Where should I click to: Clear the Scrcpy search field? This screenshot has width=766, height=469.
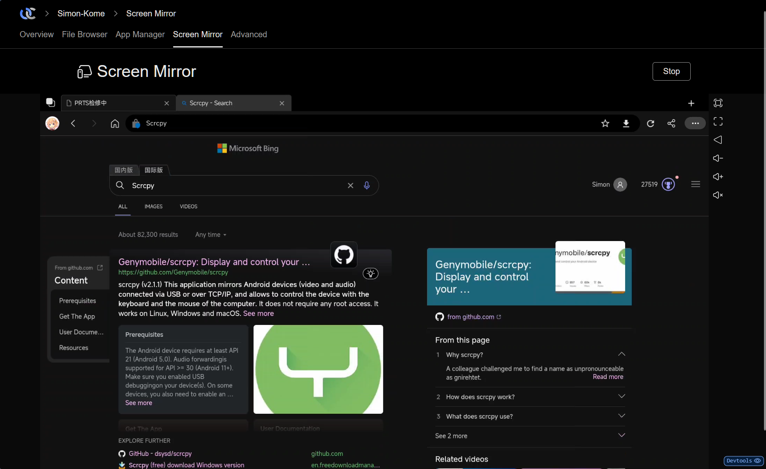click(x=350, y=185)
